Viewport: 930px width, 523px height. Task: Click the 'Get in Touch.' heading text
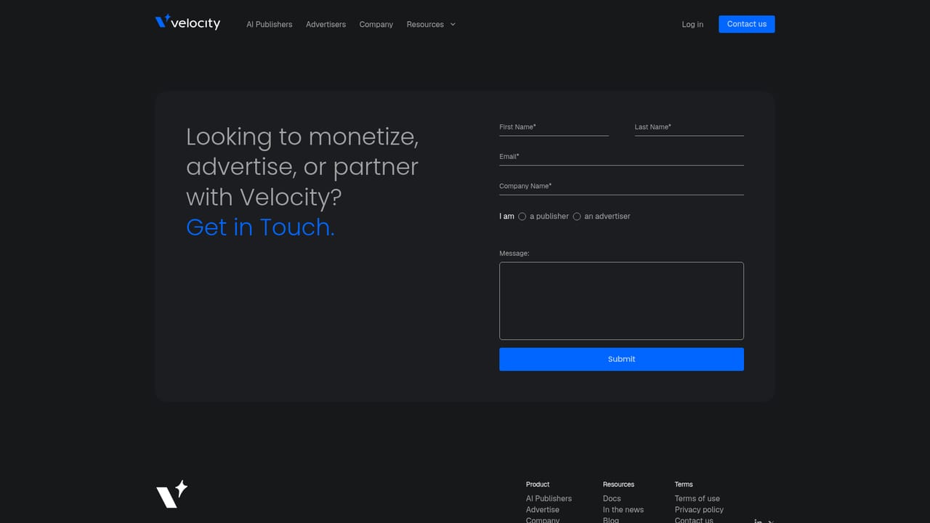pos(260,227)
